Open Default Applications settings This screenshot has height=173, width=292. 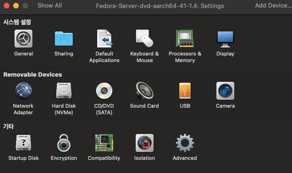104,39
